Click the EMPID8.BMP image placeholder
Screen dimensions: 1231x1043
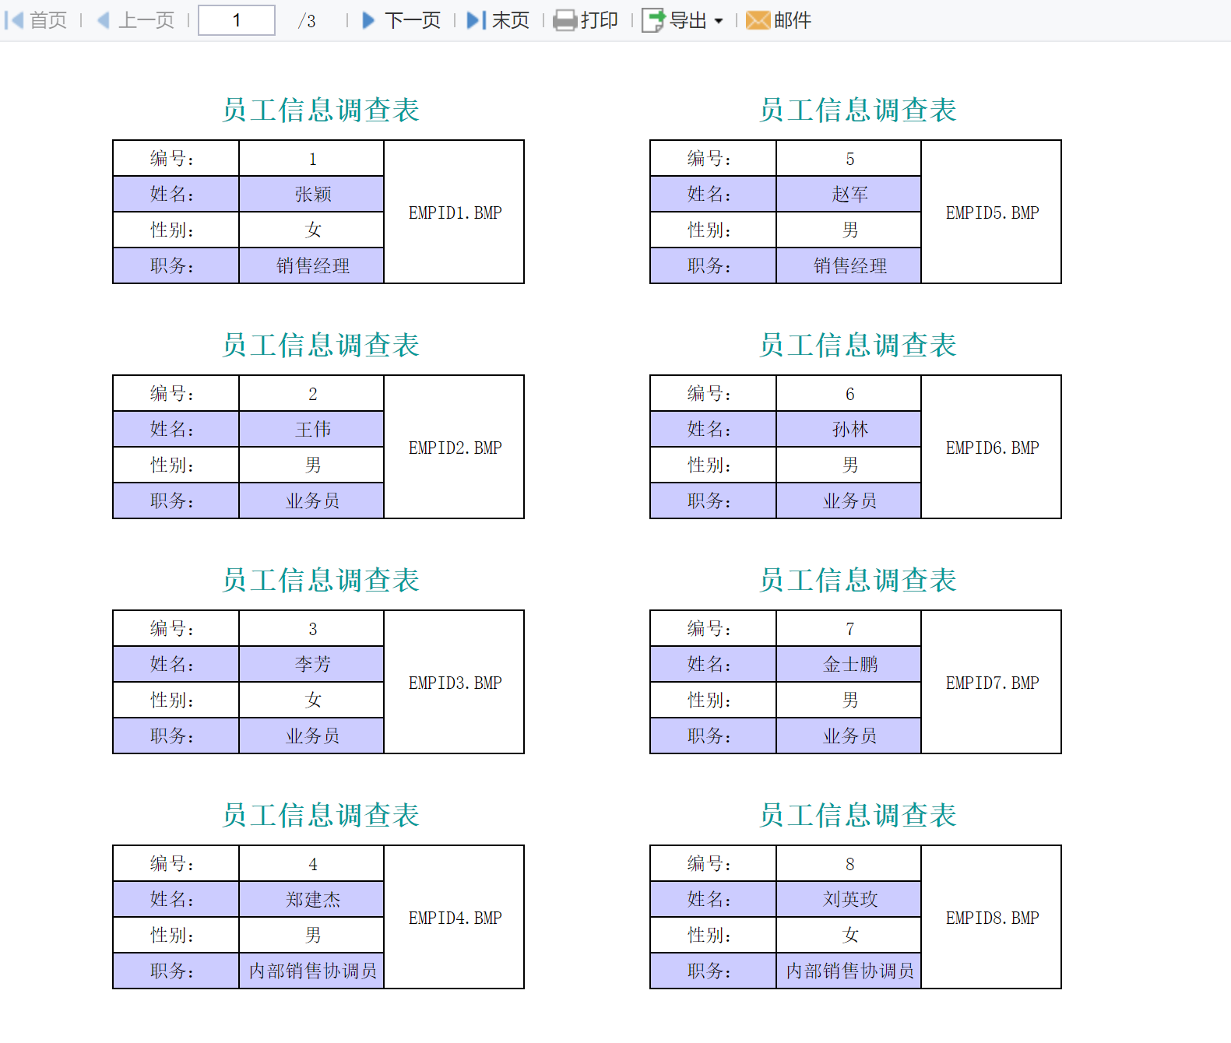pyautogui.click(x=991, y=918)
